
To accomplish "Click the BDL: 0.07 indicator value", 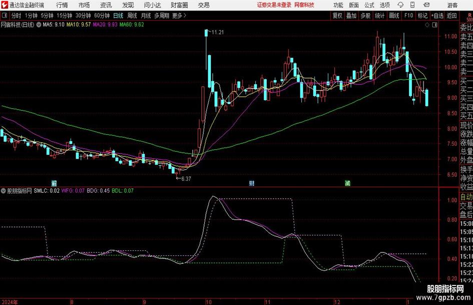I will coord(123,191).
